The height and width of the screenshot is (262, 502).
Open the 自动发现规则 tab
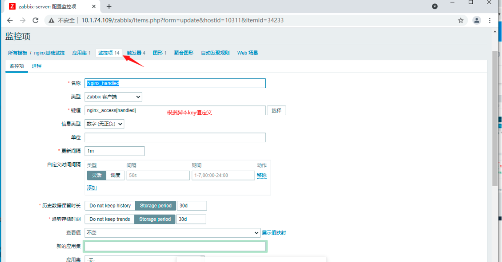coord(215,53)
